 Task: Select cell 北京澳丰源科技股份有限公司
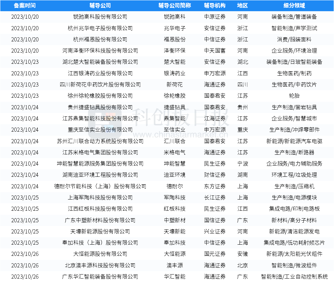coord(100,266)
